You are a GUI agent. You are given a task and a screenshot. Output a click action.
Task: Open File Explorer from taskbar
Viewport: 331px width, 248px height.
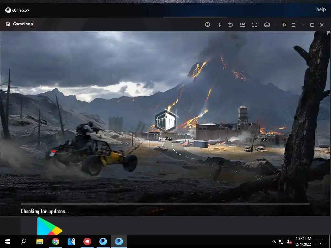[x=39, y=242]
